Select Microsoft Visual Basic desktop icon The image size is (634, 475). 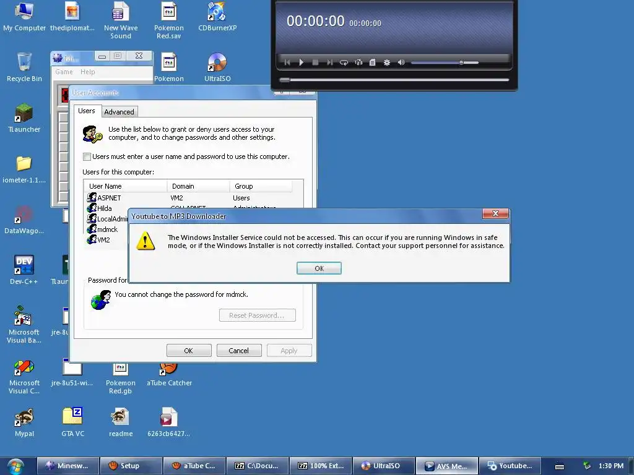24,325
